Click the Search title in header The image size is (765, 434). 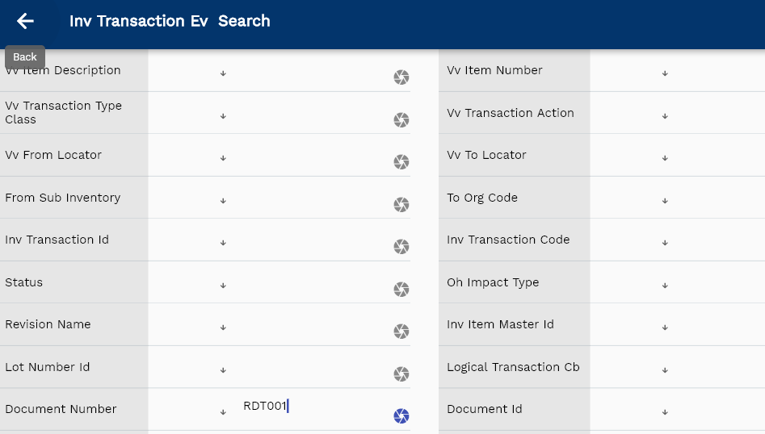tap(244, 21)
